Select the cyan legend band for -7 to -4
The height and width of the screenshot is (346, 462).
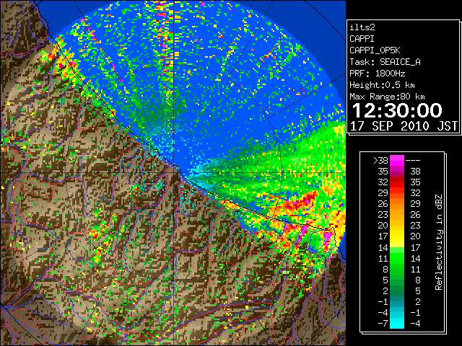[397, 323]
